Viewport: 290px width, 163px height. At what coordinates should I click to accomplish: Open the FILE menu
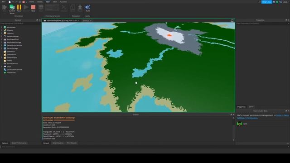point(4,2)
